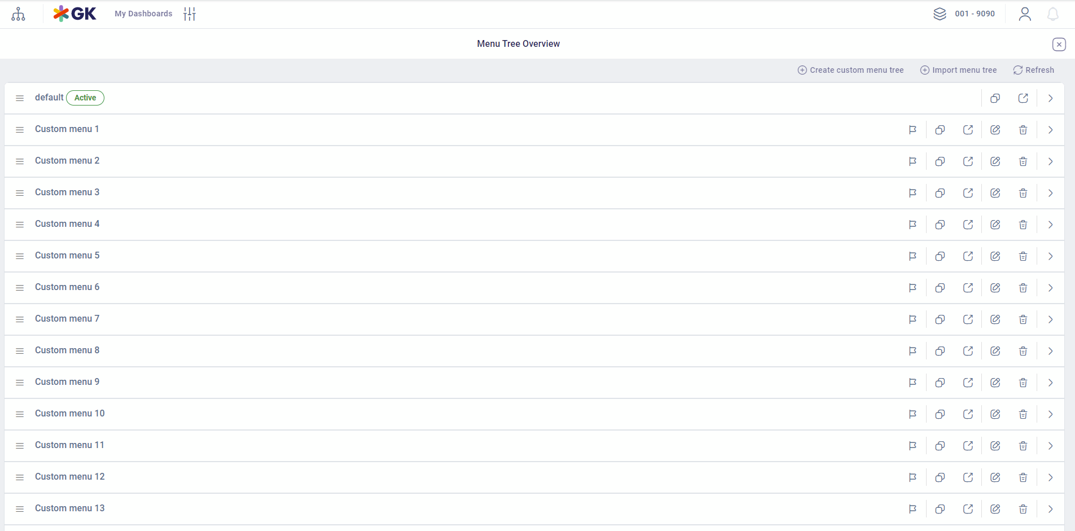Screen dimensions: 1075x531
Task: Click Import menu tree button
Action: pos(958,70)
